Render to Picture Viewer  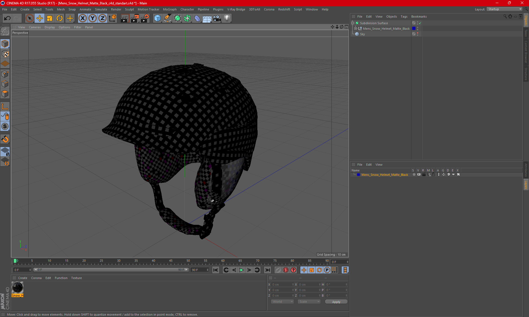point(135,18)
